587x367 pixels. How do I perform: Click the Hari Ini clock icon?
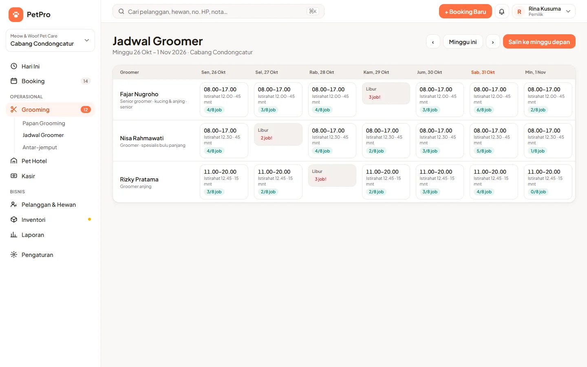pos(14,66)
